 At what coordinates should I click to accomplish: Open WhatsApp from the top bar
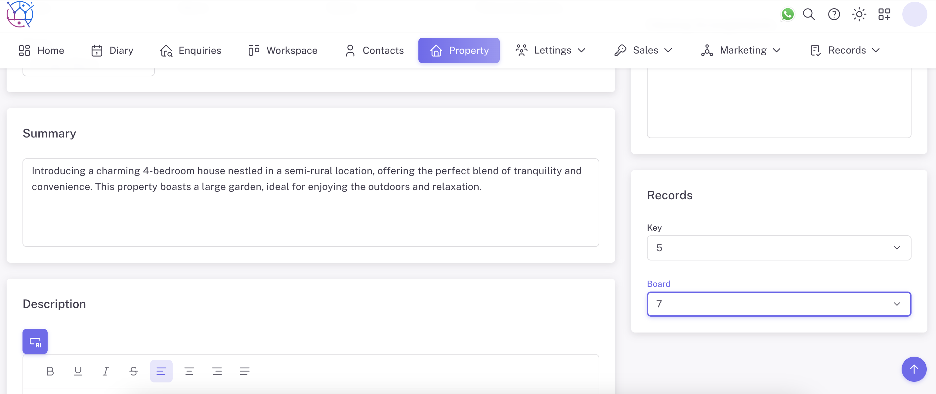pyautogui.click(x=787, y=15)
